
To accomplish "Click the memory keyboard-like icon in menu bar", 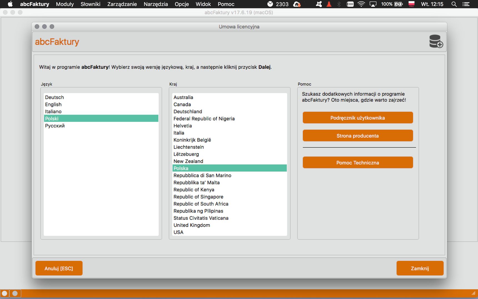I will pyautogui.click(x=350, y=4).
